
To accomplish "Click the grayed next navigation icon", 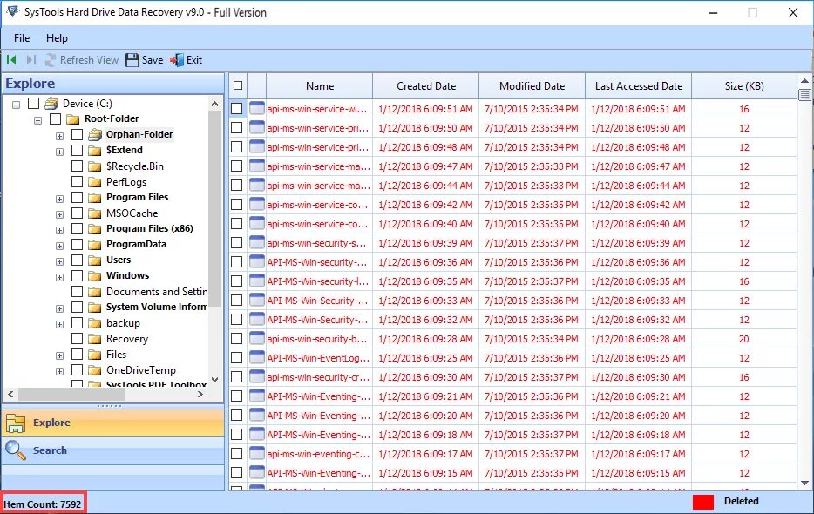I will pyautogui.click(x=31, y=60).
